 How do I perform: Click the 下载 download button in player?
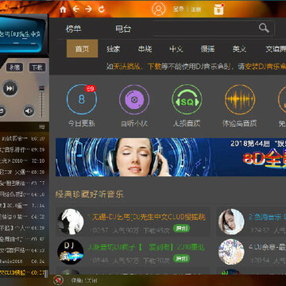pyautogui.click(x=37, y=68)
